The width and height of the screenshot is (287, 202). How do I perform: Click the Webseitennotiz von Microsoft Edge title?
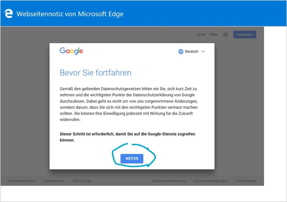pyautogui.click(x=70, y=14)
